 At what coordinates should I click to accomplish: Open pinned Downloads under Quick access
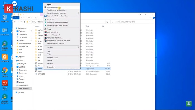[x=23, y=34]
